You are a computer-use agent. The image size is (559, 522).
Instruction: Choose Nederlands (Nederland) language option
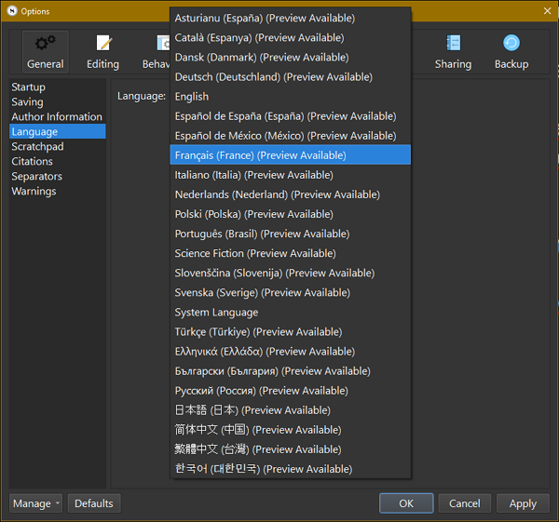pyautogui.click(x=290, y=194)
